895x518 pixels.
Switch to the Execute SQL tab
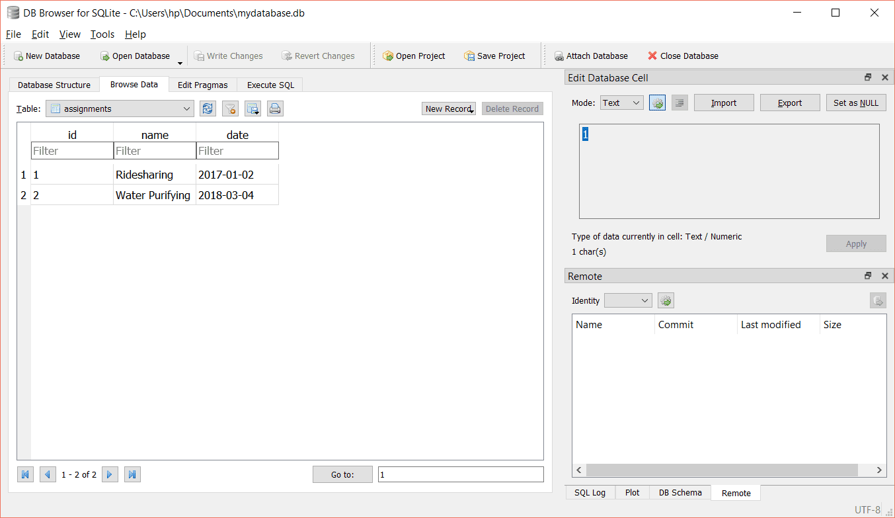click(270, 85)
